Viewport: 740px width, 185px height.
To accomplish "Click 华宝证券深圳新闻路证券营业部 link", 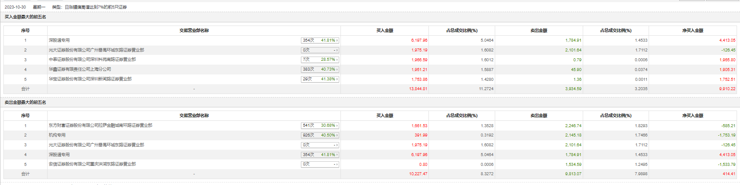I will 90,79.
